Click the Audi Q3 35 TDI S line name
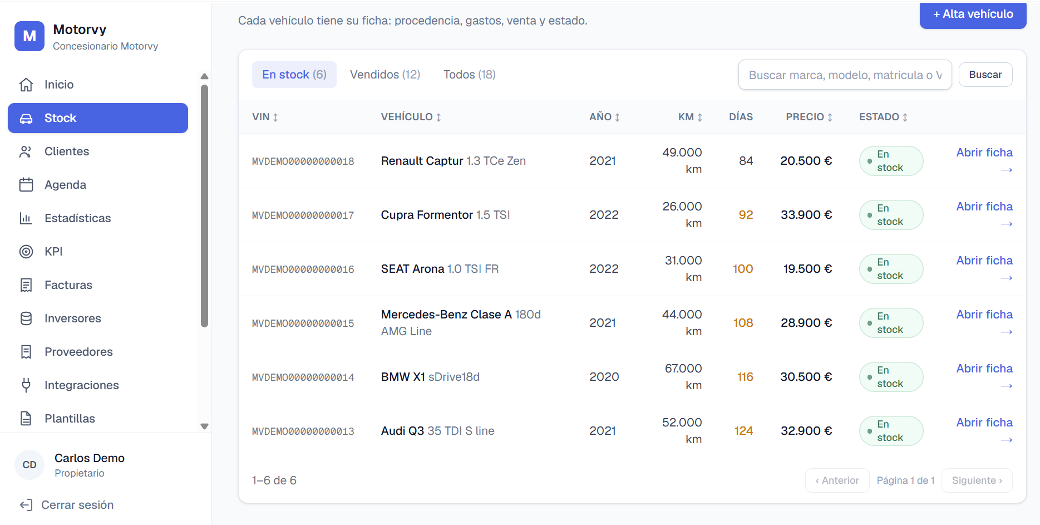 pyautogui.click(x=438, y=431)
